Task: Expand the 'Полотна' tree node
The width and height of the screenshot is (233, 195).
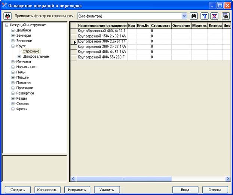Action: (x=13, y=82)
